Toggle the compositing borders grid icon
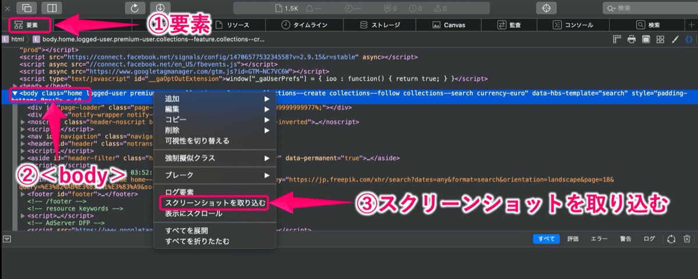The image size is (698, 279). click(660, 40)
